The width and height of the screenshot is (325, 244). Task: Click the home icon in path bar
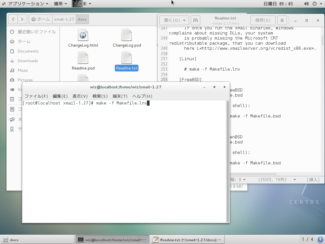[x=34, y=19]
